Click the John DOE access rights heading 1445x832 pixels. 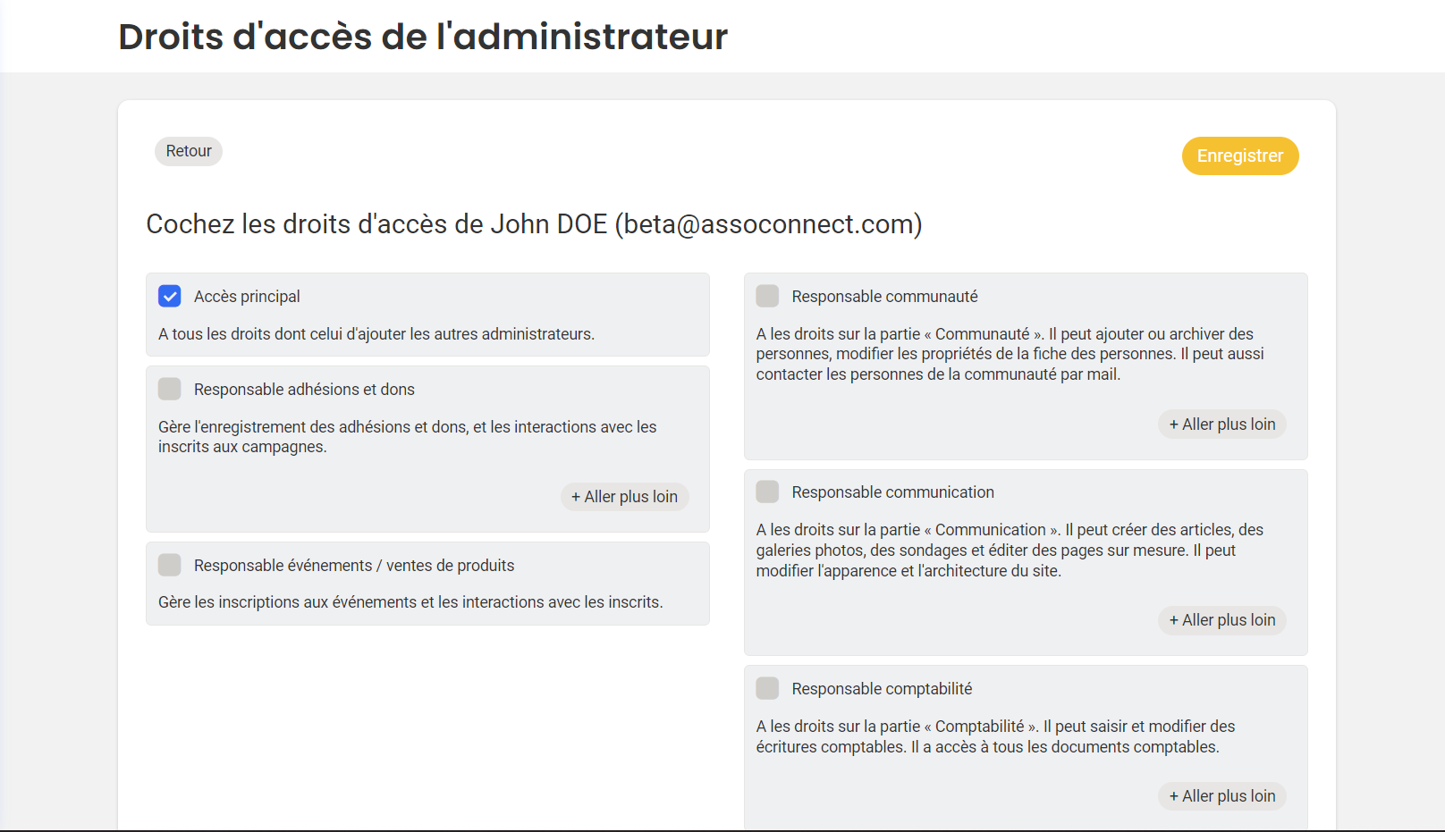(534, 223)
